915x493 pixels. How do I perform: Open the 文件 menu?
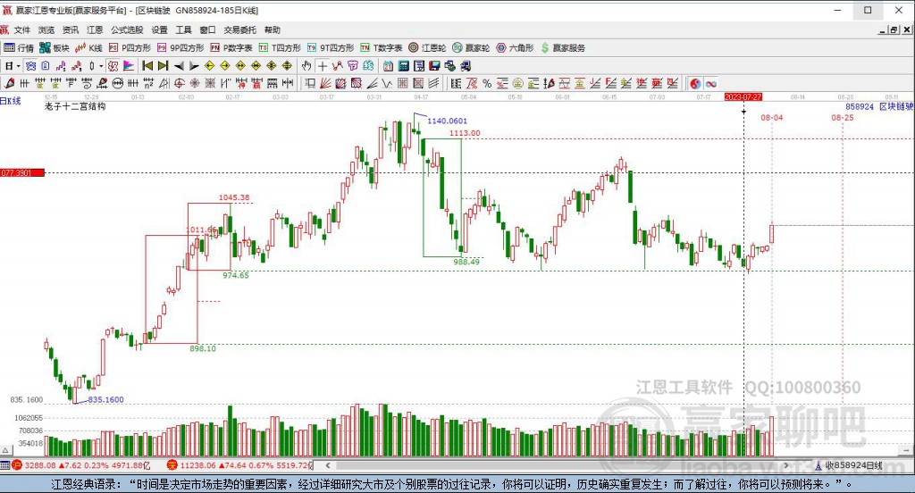pos(21,29)
